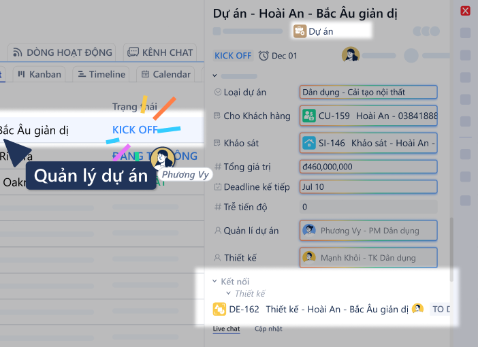Click the red close panel icon

coord(466,11)
